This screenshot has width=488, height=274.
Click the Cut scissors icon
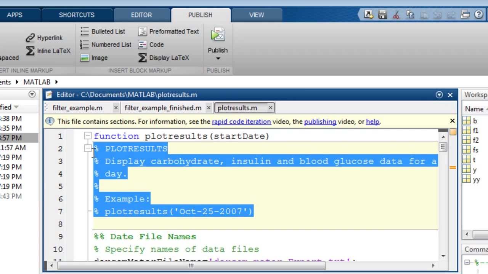pos(396,14)
